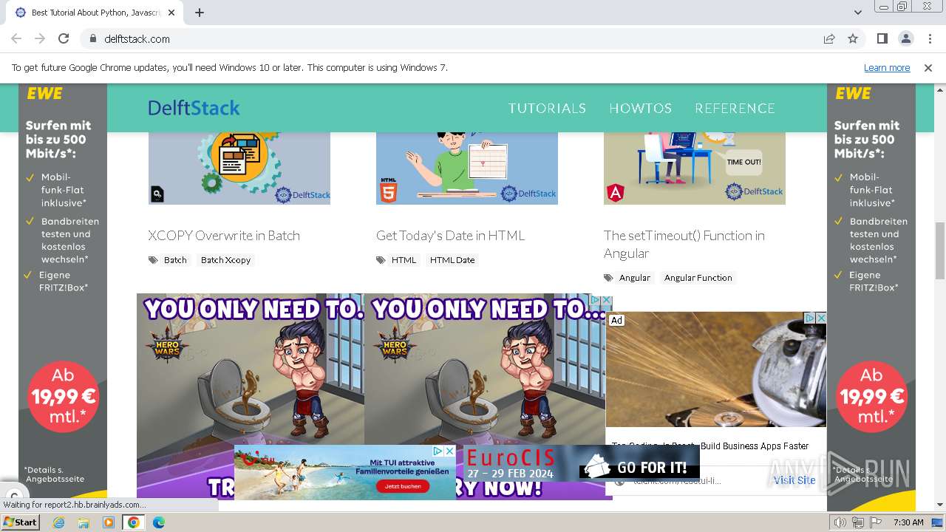Open Get Today's Date in HTML article
946x532 pixels.
tap(450, 236)
